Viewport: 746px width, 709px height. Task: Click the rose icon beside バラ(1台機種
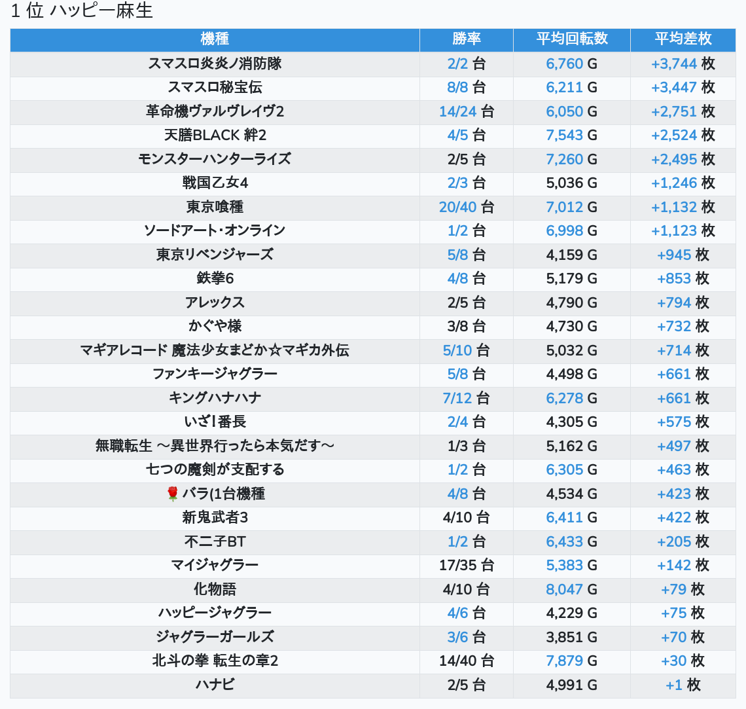pyautogui.click(x=173, y=494)
